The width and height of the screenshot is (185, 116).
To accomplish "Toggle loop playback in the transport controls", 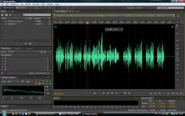I will click(125, 93).
